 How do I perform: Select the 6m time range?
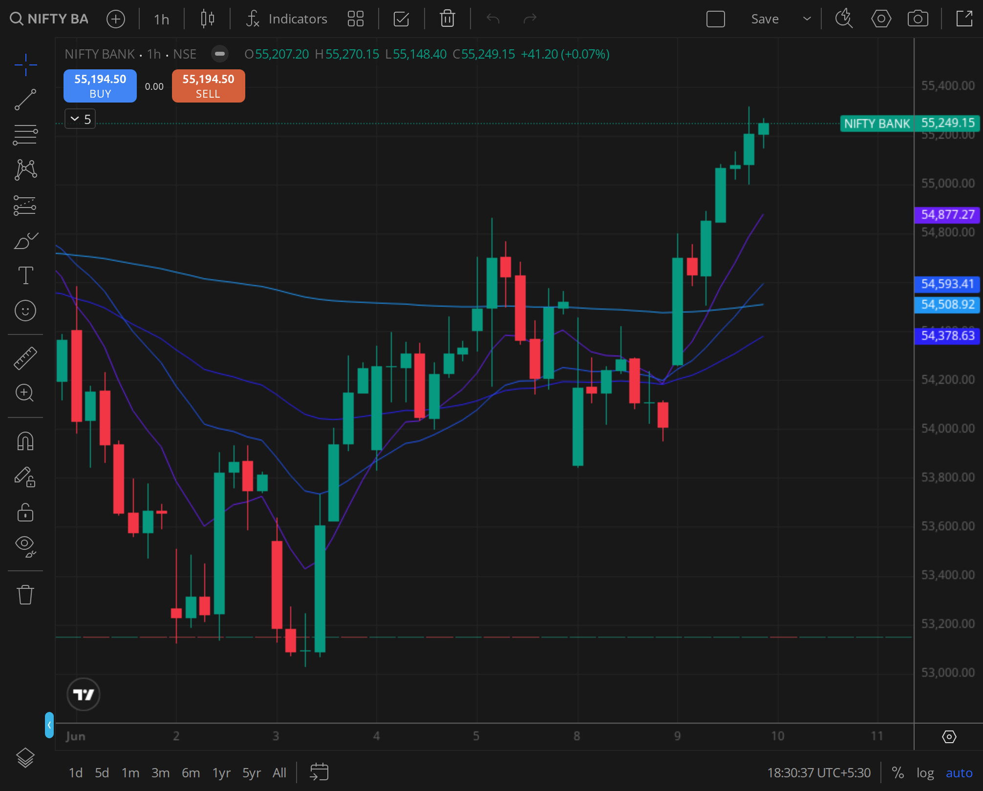click(191, 773)
